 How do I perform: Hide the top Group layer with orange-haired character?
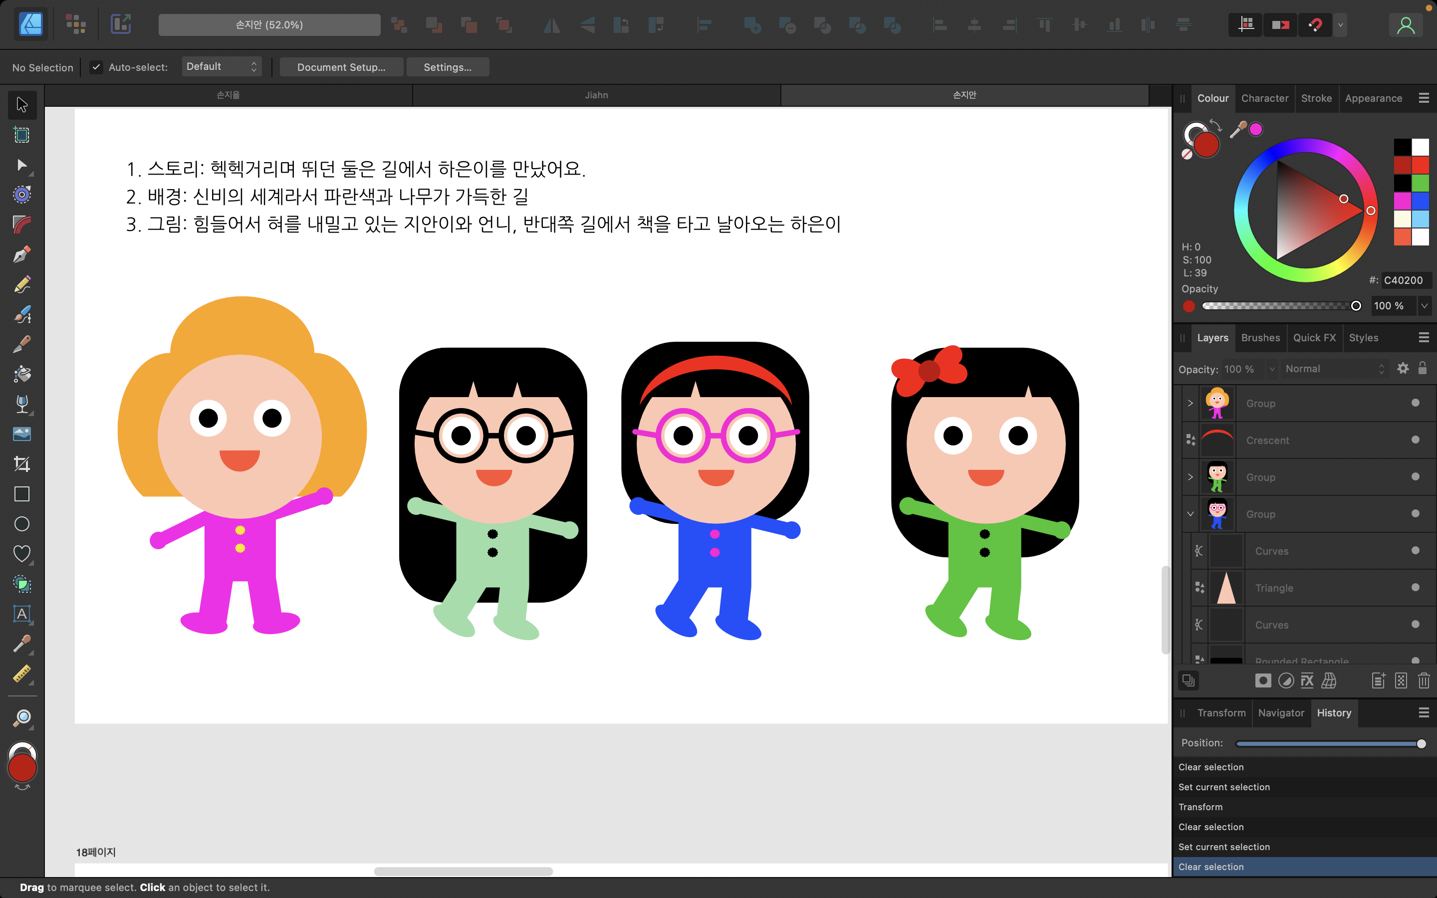[1416, 403]
